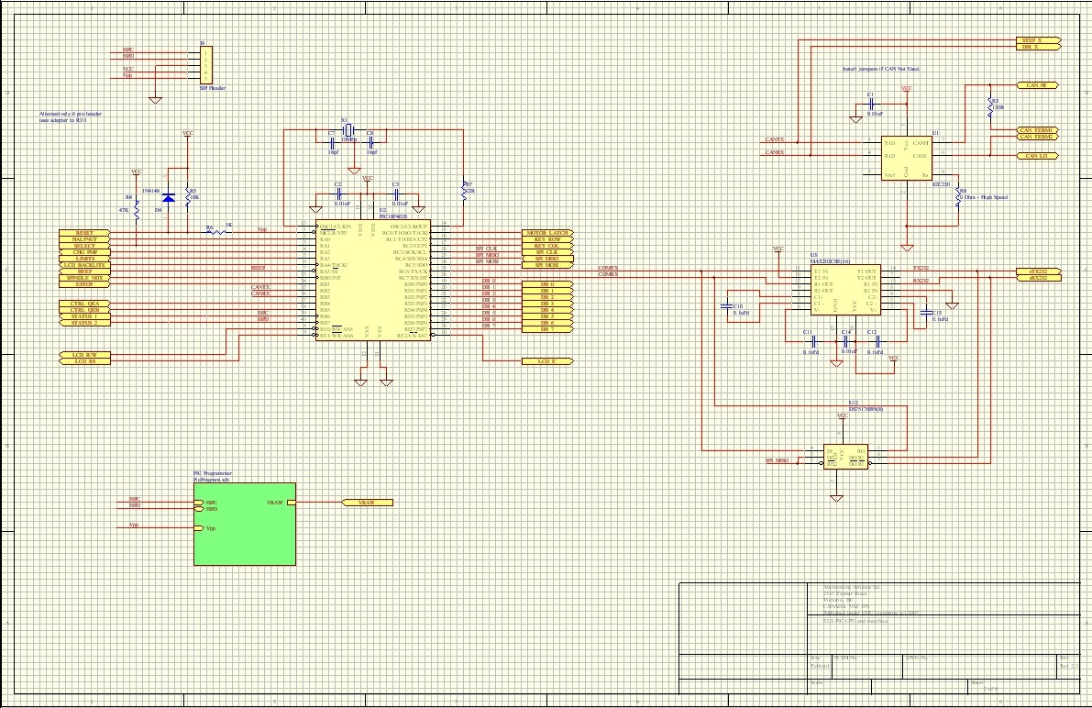The width and height of the screenshot is (1092, 708).
Task: Click the CAN LO port
Action: [1038, 156]
